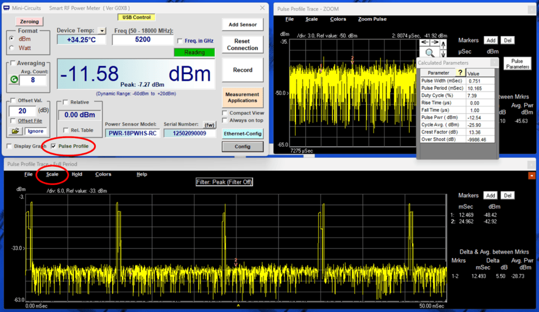Shift the zoom trace down with the arrow

point(443,53)
